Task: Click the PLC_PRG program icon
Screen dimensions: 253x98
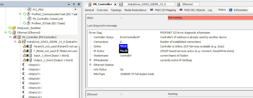Action: pyautogui.click(x=29, y=10)
